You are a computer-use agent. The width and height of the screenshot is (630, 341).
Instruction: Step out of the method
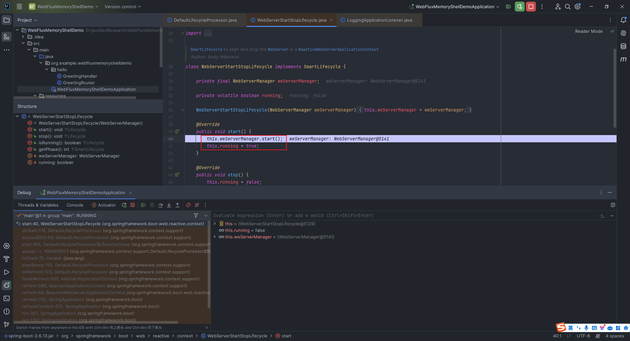pyautogui.click(x=178, y=205)
